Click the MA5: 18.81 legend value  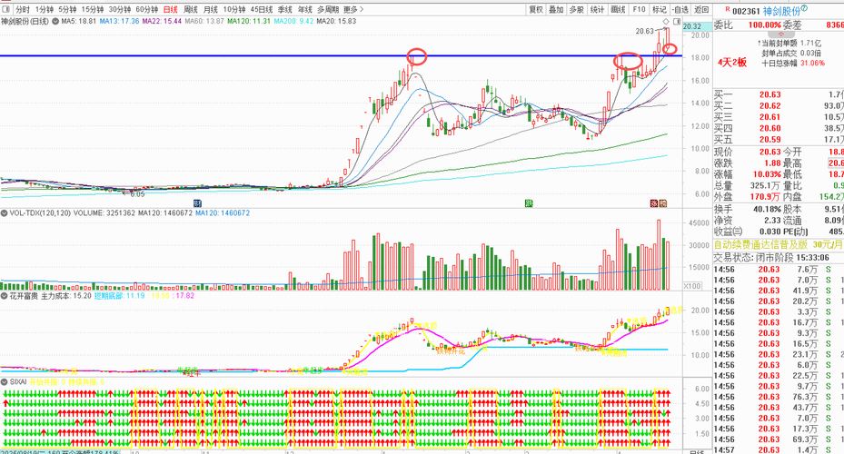[x=79, y=22]
